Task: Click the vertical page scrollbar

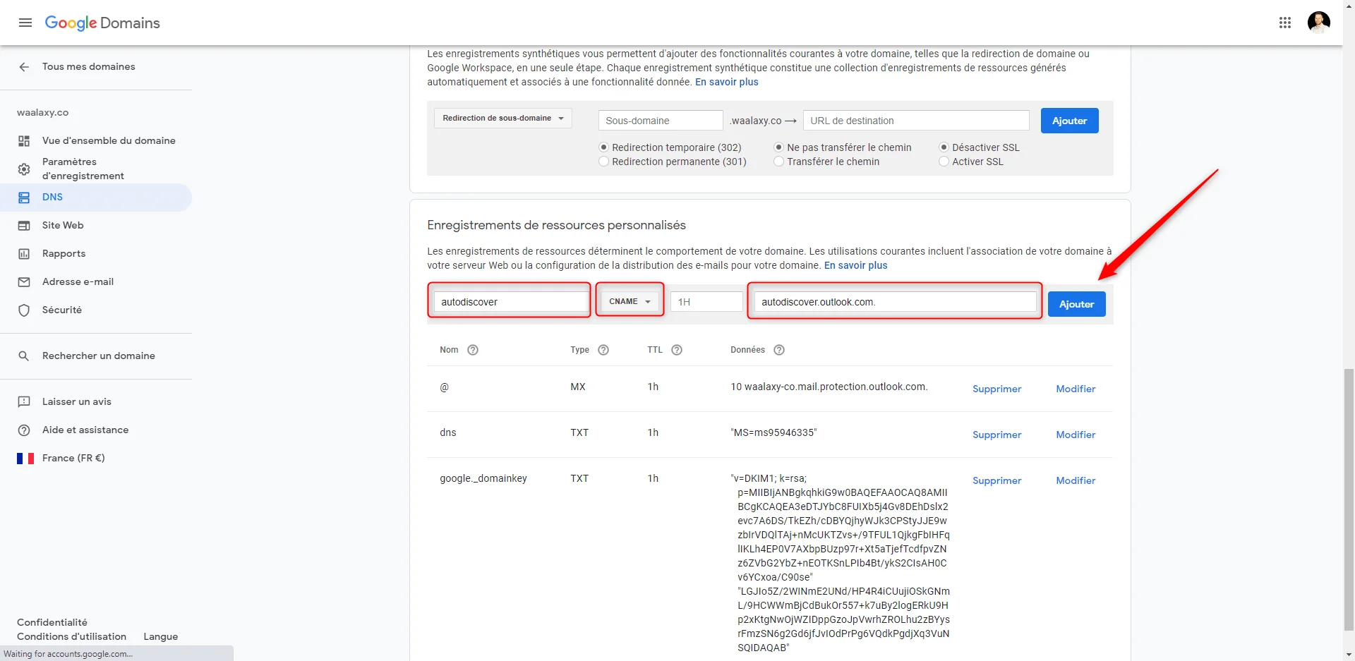Action: click(x=1349, y=499)
